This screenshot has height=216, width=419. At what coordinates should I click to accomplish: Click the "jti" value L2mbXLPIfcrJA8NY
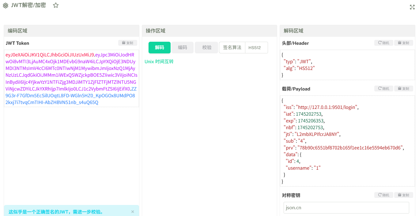click(x=317, y=134)
